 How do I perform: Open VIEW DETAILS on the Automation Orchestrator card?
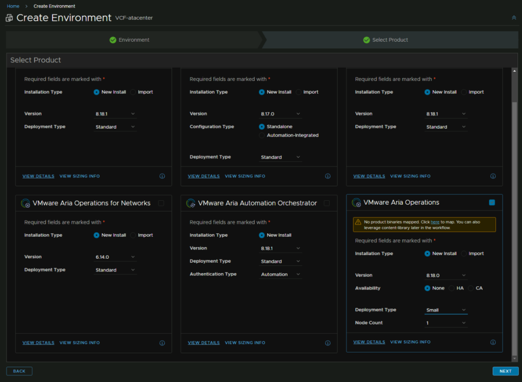click(204, 343)
